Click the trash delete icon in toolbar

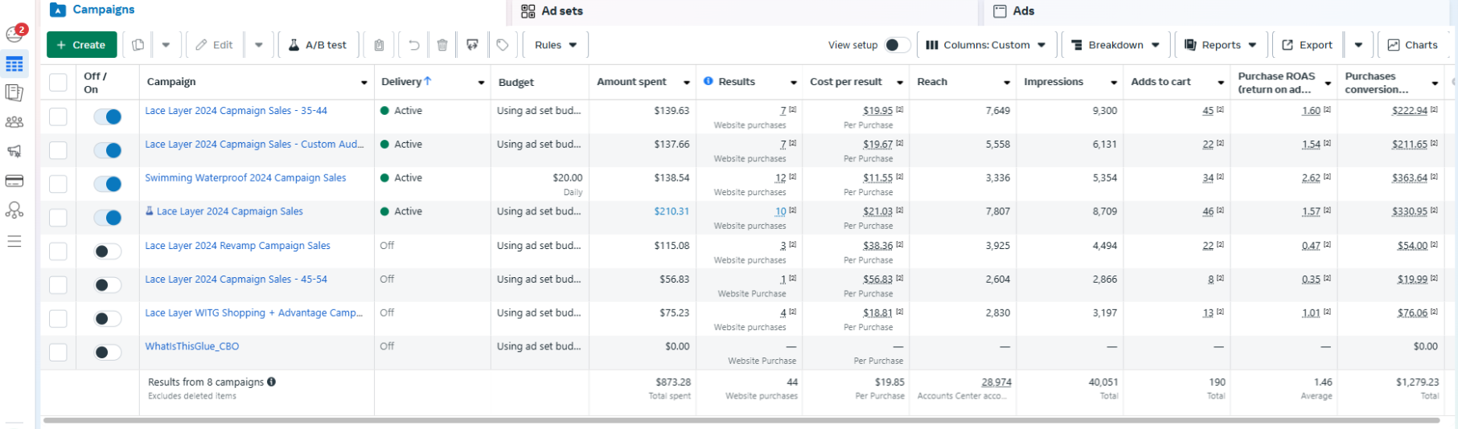point(442,45)
